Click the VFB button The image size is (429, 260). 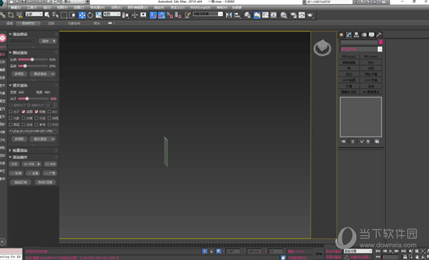click(x=14, y=164)
